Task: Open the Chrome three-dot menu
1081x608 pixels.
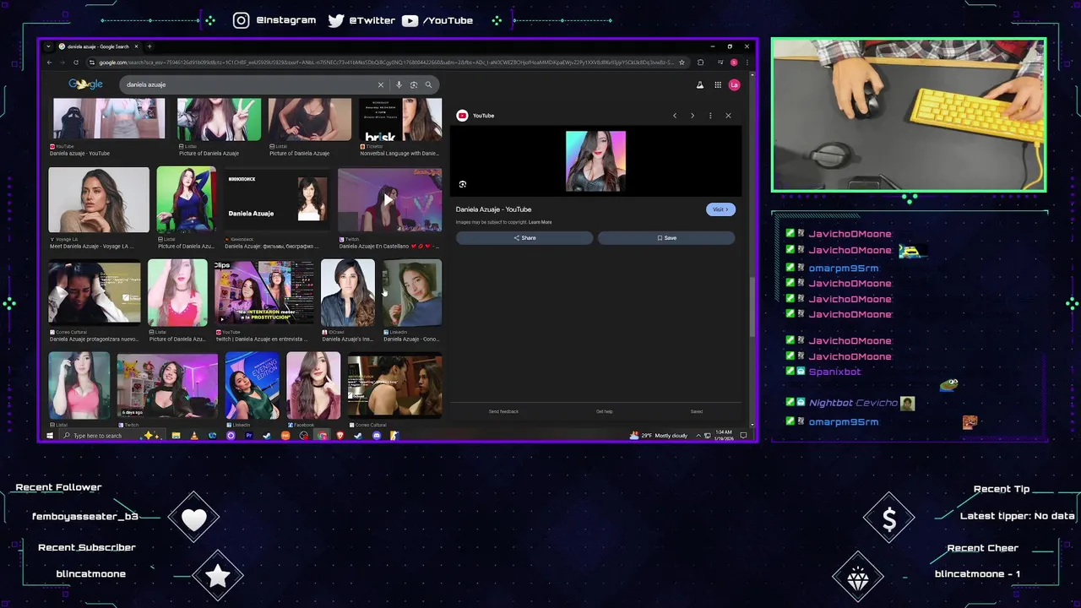Action: coord(746,62)
